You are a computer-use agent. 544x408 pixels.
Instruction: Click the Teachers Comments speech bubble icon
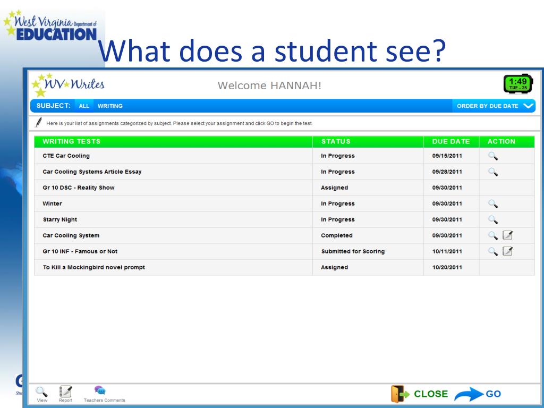pos(100,390)
